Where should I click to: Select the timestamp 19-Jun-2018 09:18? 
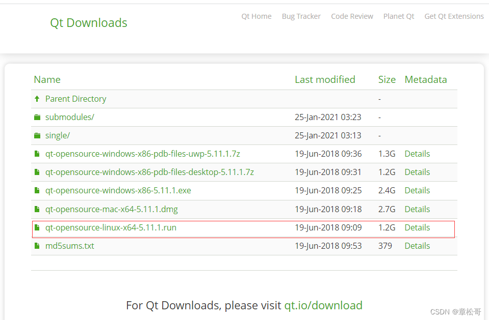pyautogui.click(x=328, y=209)
